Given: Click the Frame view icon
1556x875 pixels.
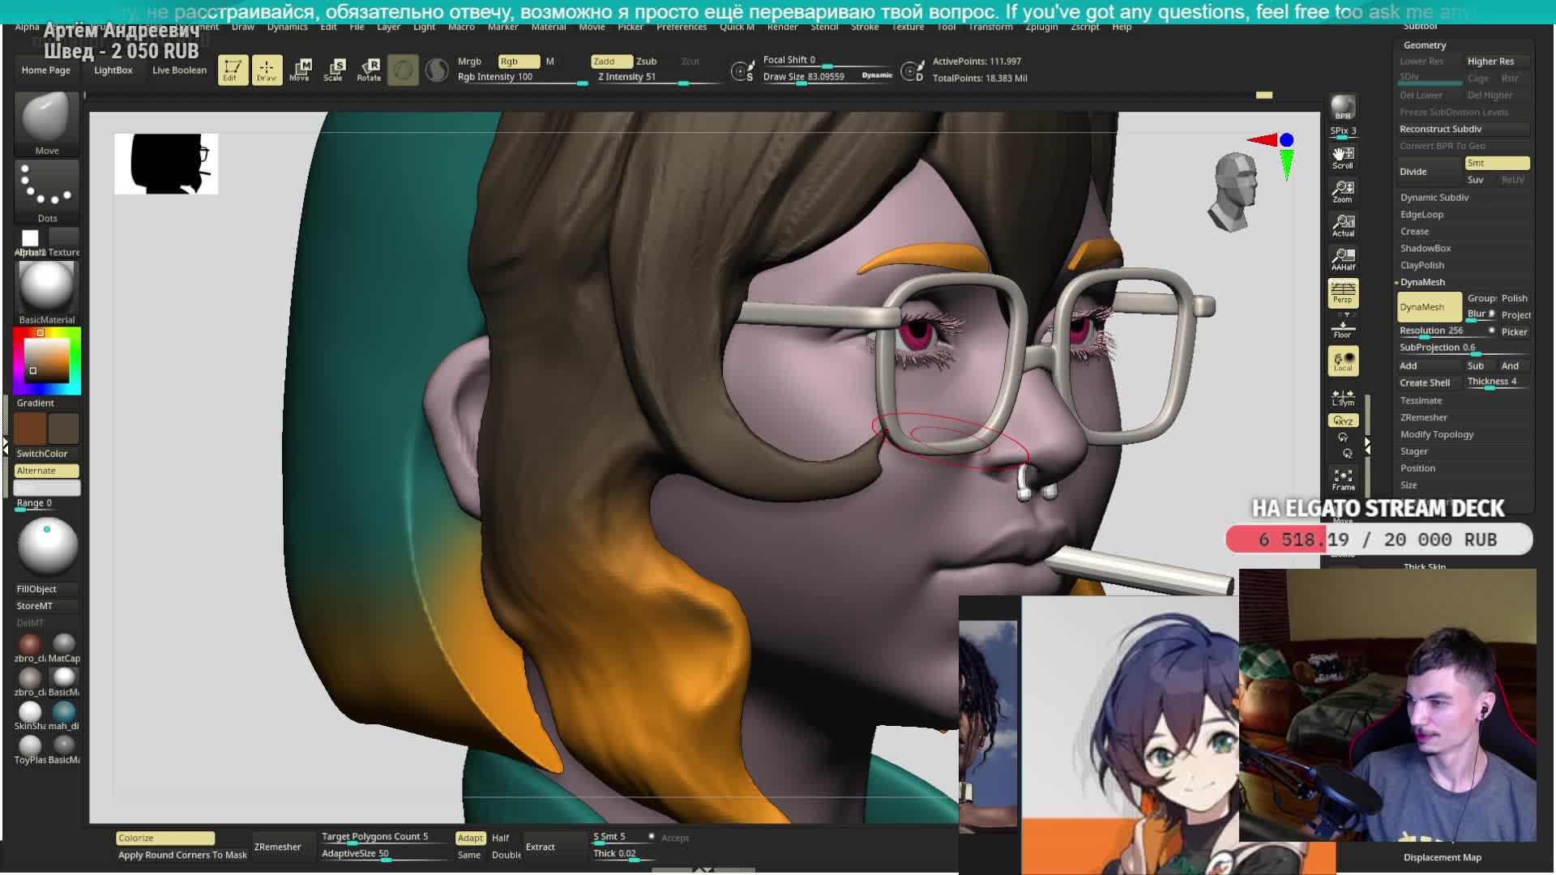Looking at the screenshot, I should pos(1343,480).
